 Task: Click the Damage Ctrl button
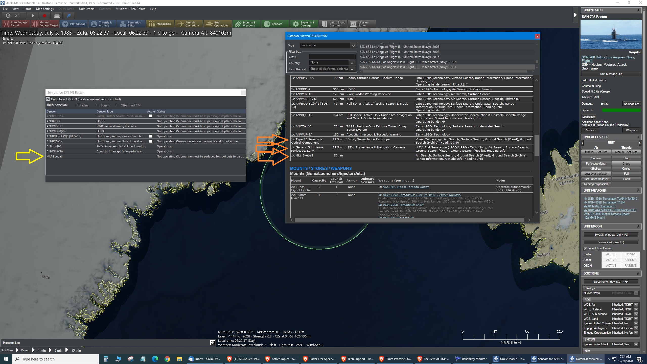pyautogui.click(x=631, y=104)
